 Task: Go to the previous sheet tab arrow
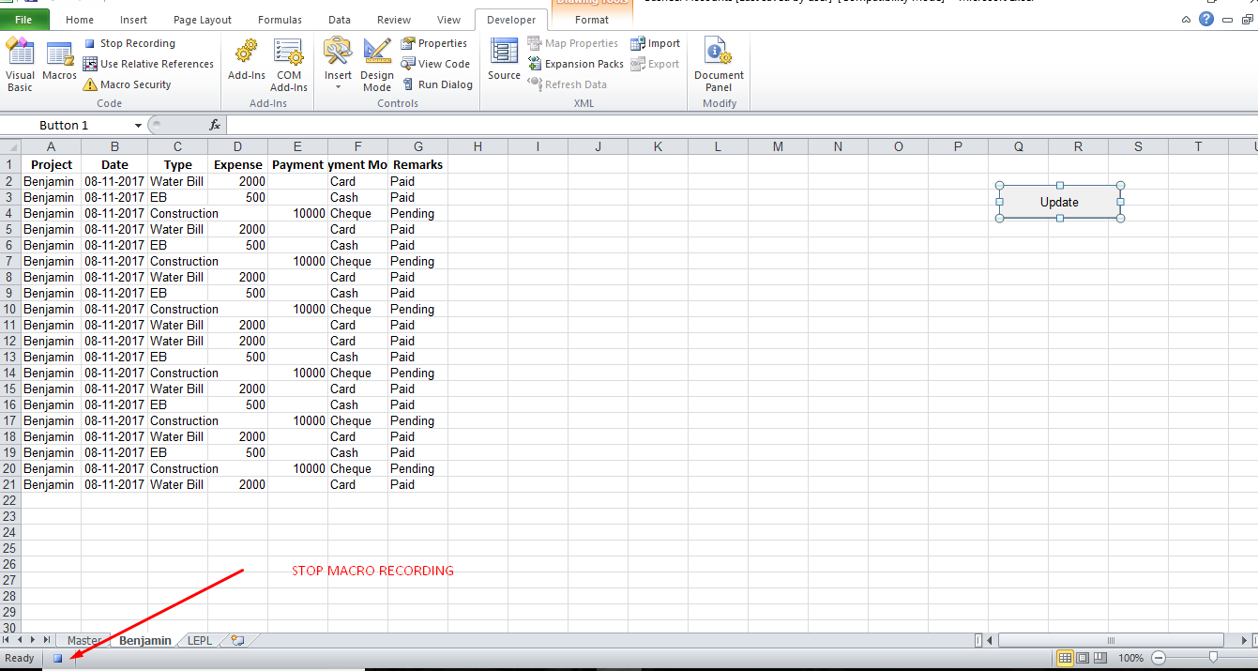21,640
